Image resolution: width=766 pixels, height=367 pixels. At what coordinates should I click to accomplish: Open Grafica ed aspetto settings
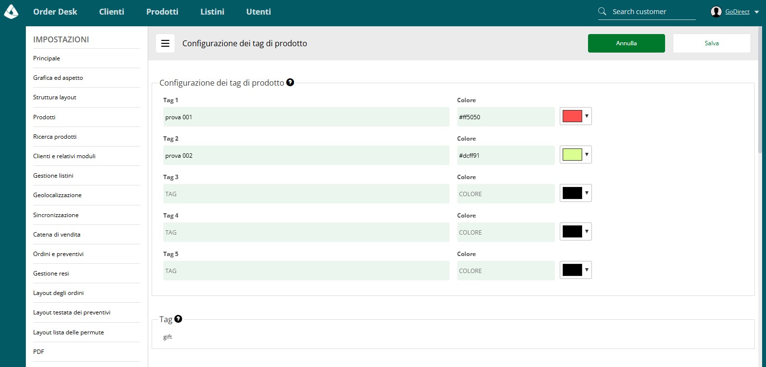coord(87,78)
